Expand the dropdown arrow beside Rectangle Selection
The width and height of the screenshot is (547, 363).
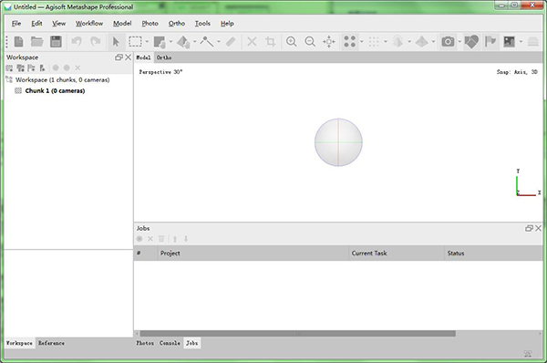pyautogui.click(x=147, y=42)
